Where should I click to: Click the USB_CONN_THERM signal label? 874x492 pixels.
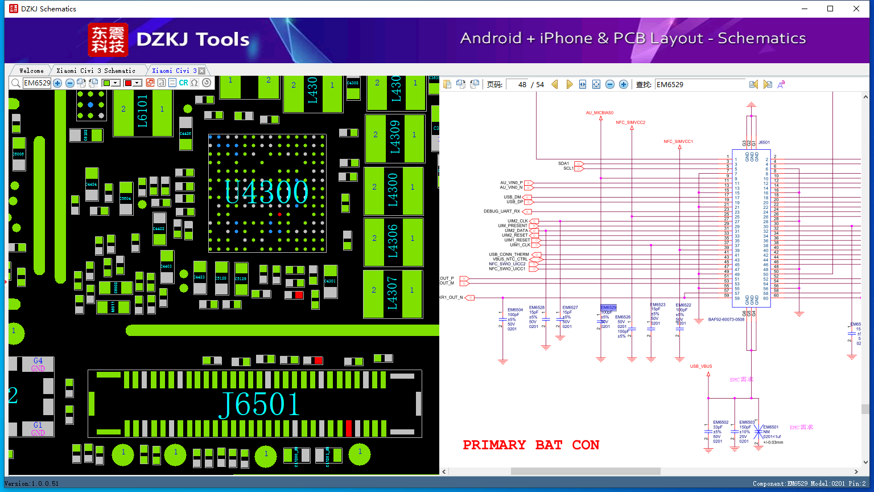point(509,255)
